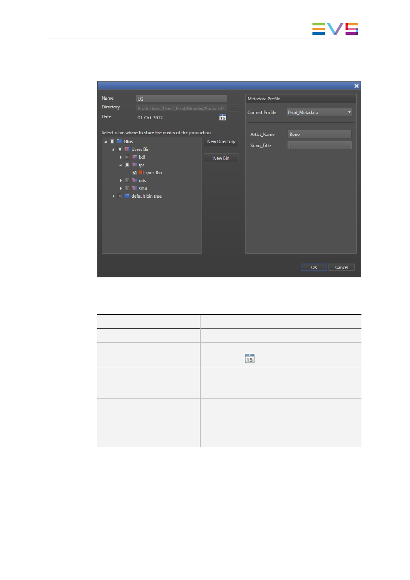Select the ipr's Bin tree label
Viewport: 410px width, 580px height.
pyautogui.click(x=154, y=173)
